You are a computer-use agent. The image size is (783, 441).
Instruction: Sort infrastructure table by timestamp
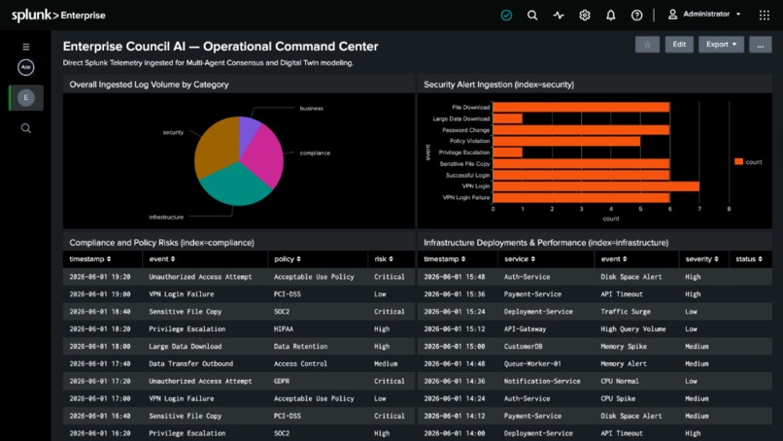[x=444, y=259]
